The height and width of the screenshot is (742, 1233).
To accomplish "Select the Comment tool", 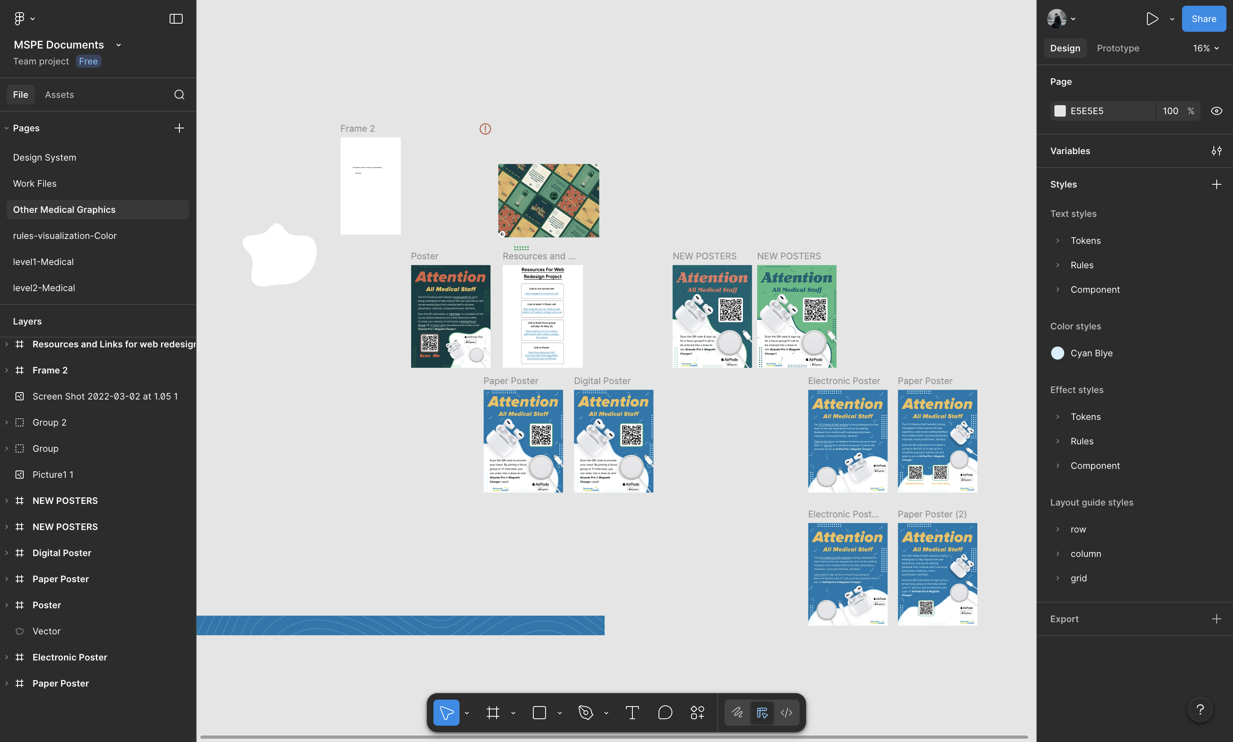I will 665,713.
